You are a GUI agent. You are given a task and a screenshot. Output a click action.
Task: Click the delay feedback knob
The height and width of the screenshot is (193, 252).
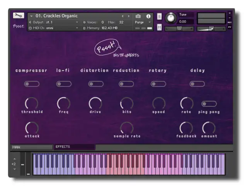[x=186, y=128]
